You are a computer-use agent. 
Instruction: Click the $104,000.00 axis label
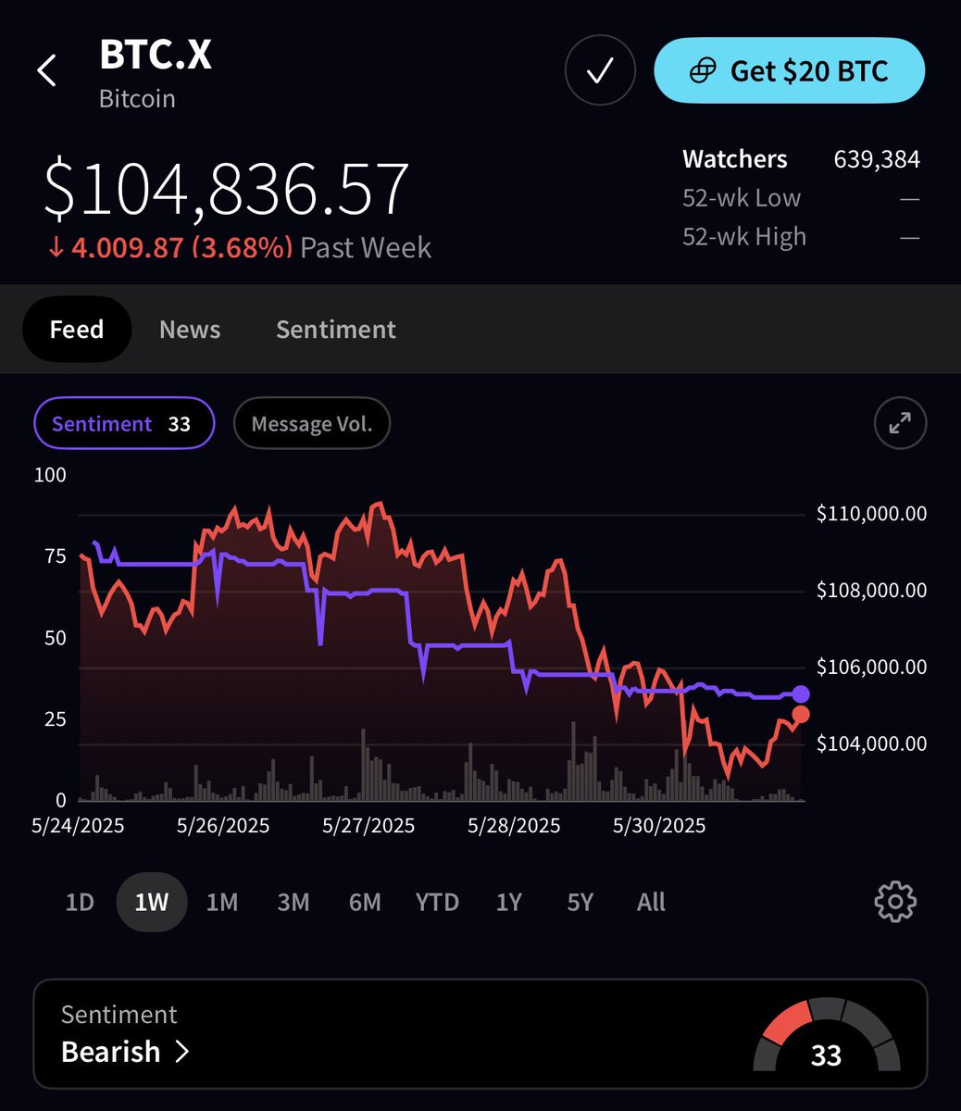coord(871,743)
